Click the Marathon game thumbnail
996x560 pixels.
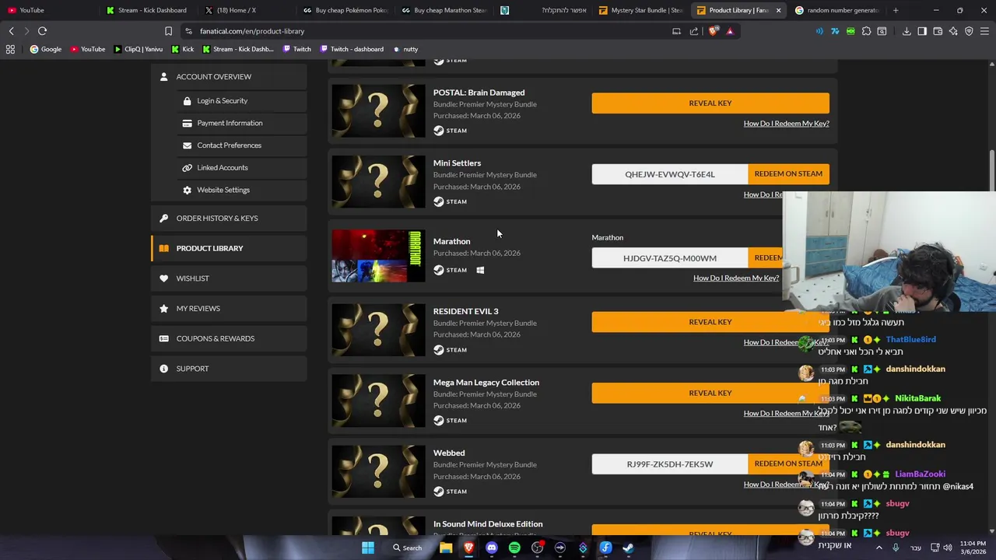378,255
